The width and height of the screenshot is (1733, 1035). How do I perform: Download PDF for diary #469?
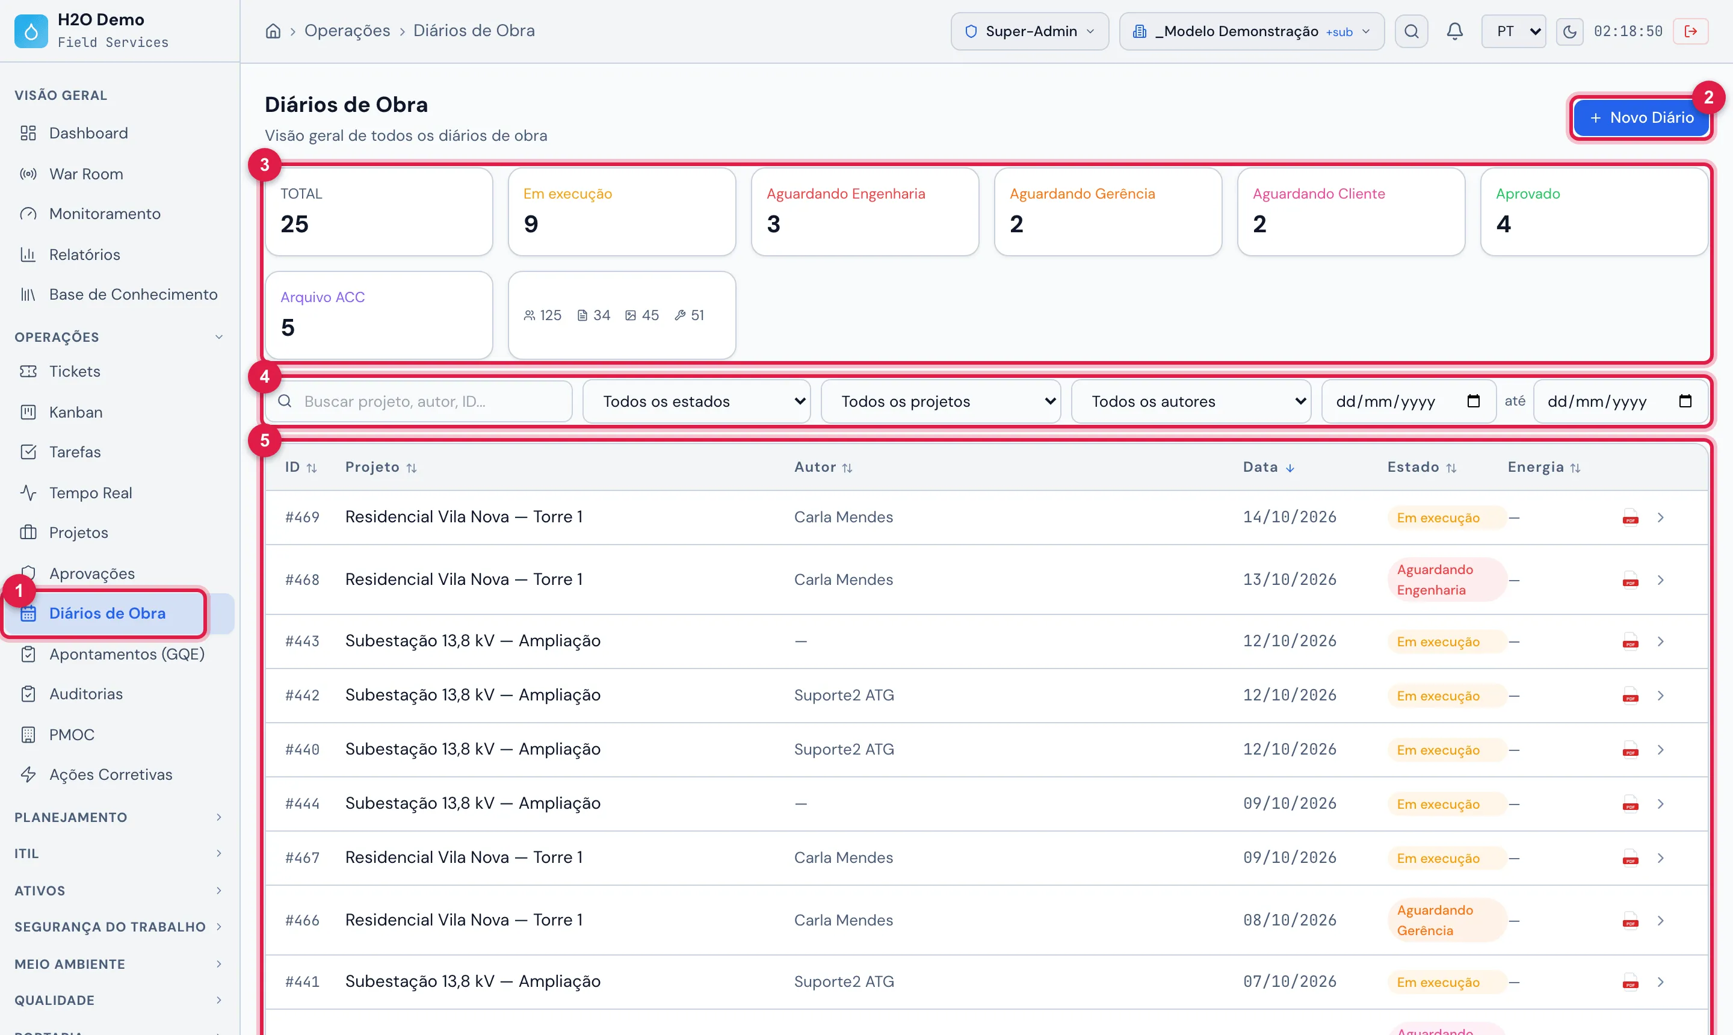pos(1630,517)
